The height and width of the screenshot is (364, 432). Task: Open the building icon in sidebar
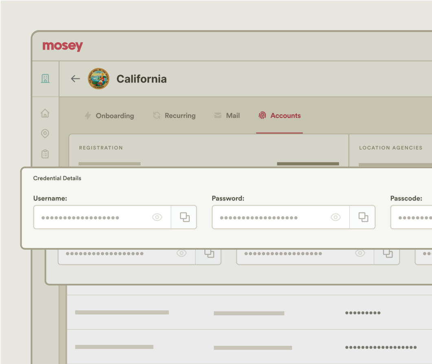(x=45, y=78)
